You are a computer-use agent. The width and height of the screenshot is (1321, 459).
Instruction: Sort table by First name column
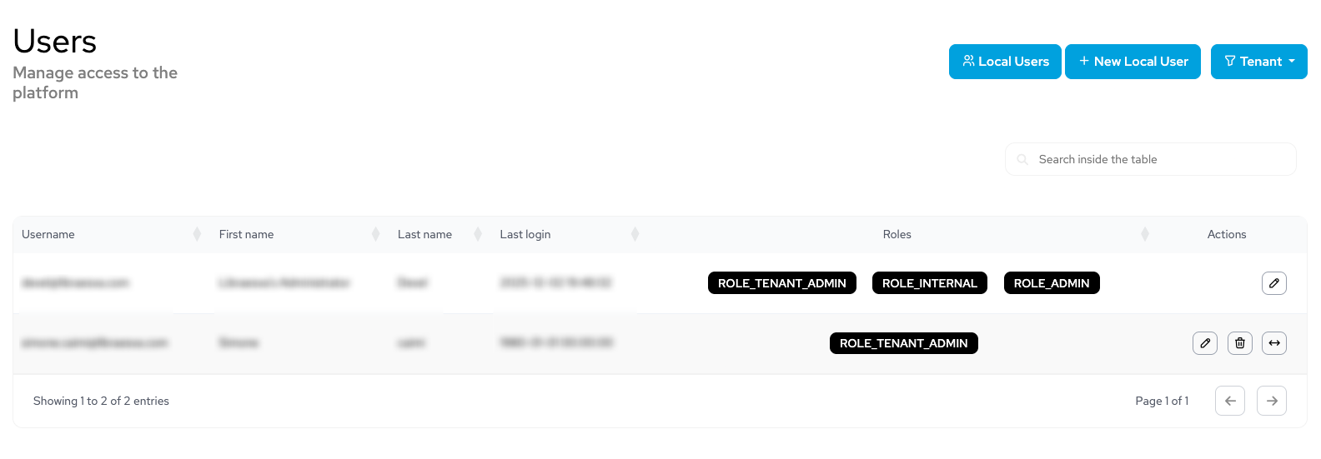[375, 235]
